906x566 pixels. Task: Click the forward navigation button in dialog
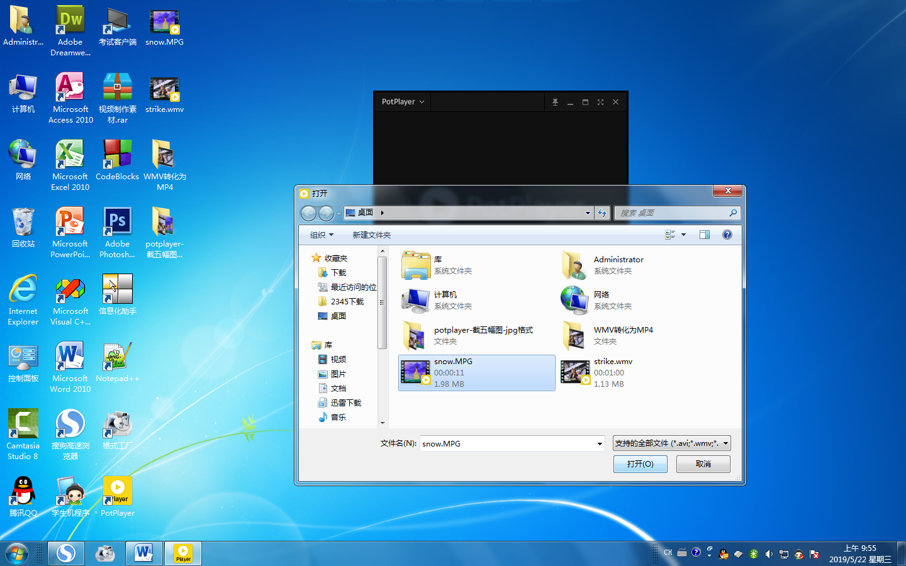[326, 213]
